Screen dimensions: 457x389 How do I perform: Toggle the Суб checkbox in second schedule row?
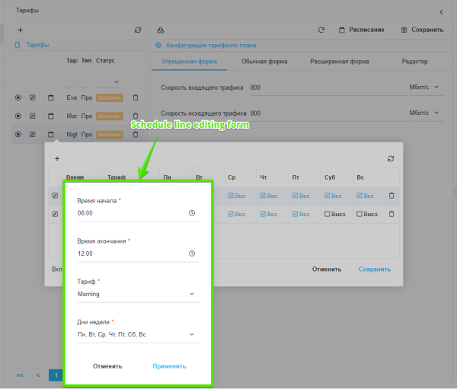(x=327, y=214)
